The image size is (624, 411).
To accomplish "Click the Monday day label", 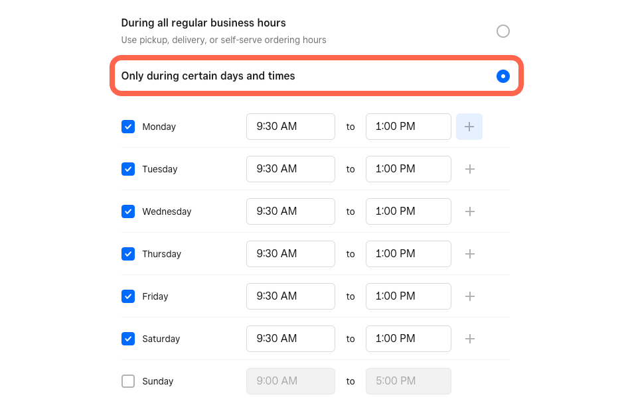I will coord(159,127).
